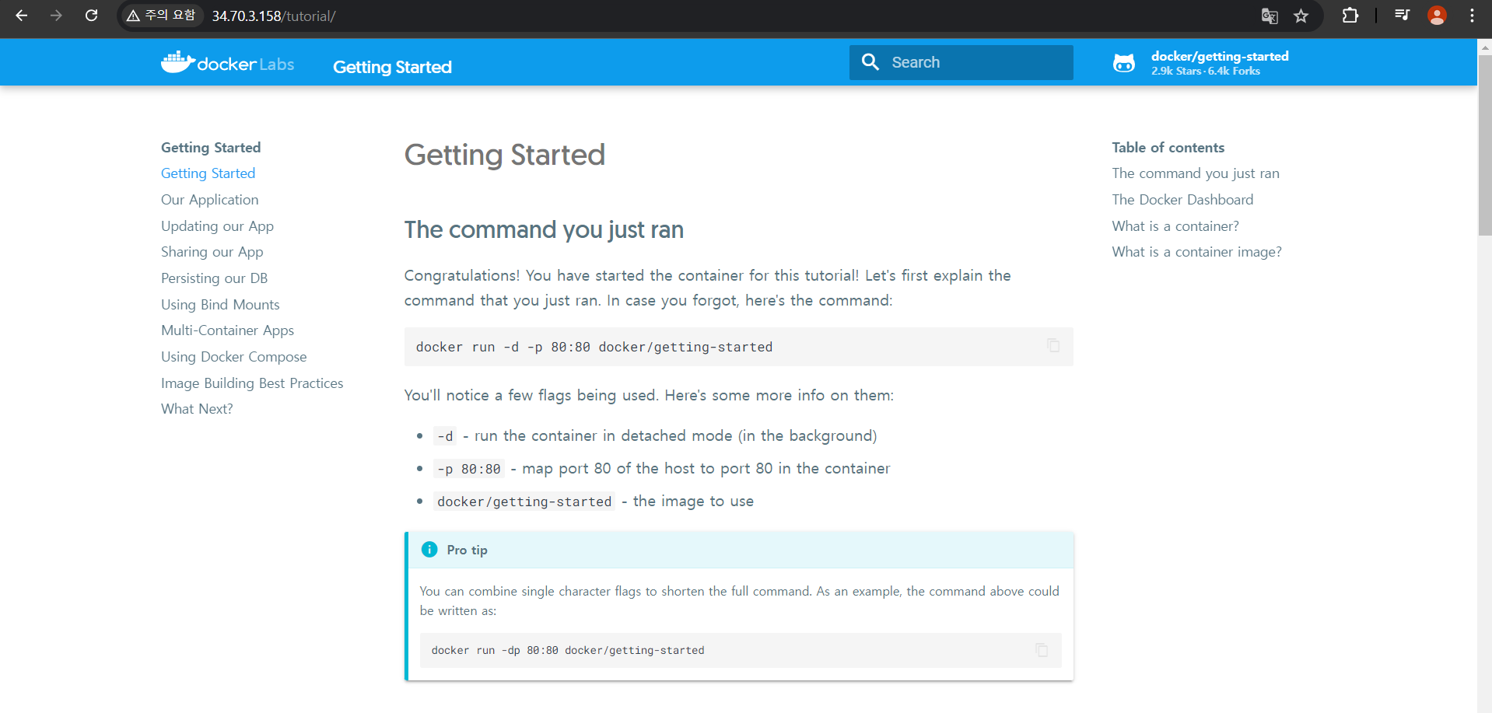Open Using Bind Mounts page
Image resolution: width=1492 pixels, height=713 pixels.
[220, 305]
